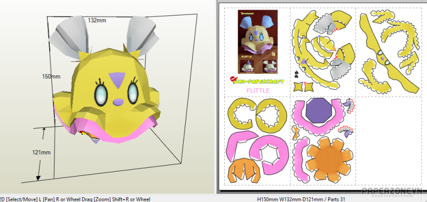
Task: Click the 132mm width dimension label
Action: 97,20
